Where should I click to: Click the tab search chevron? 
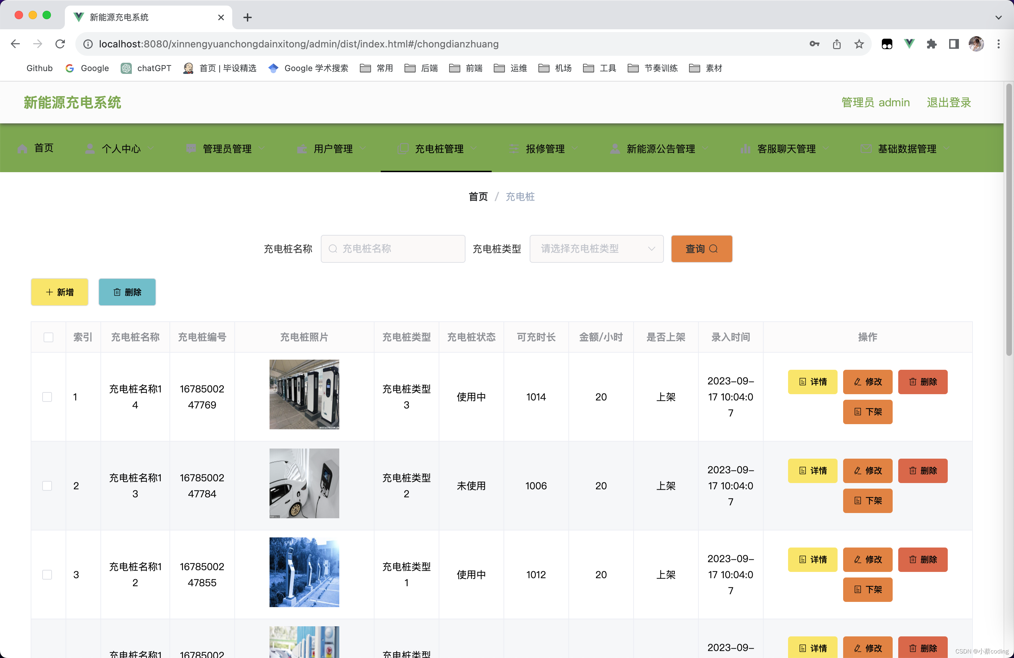(998, 17)
